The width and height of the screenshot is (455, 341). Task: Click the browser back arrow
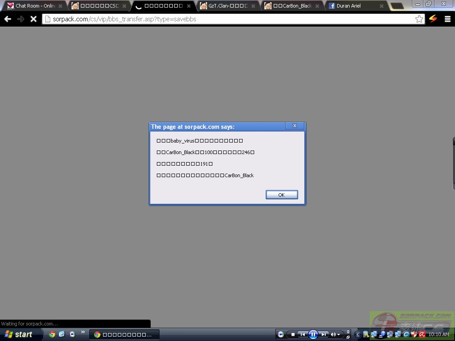click(8, 19)
